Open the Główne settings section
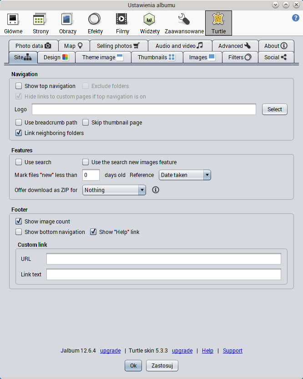The image size is (303, 379). point(13,23)
